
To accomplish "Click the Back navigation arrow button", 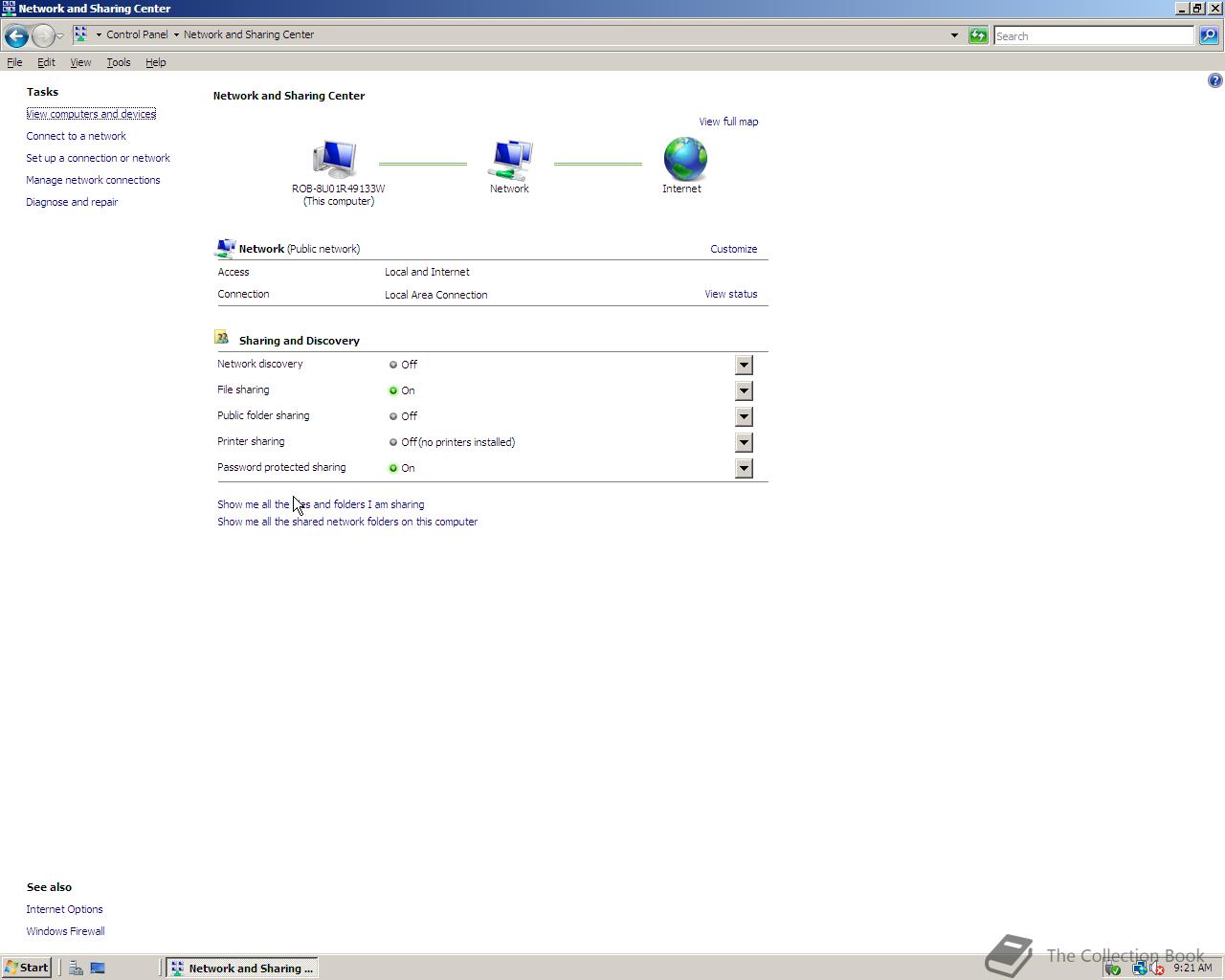I will coord(16,36).
